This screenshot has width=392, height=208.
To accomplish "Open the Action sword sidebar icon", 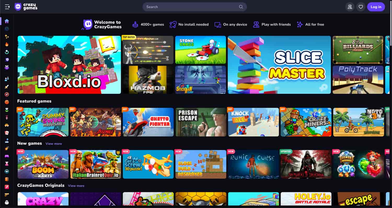I will pyautogui.click(x=7, y=86).
